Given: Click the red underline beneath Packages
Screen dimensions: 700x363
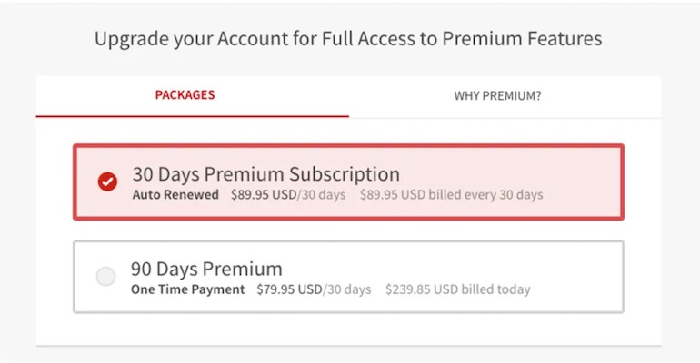Looking at the screenshot, I should (x=193, y=116).
